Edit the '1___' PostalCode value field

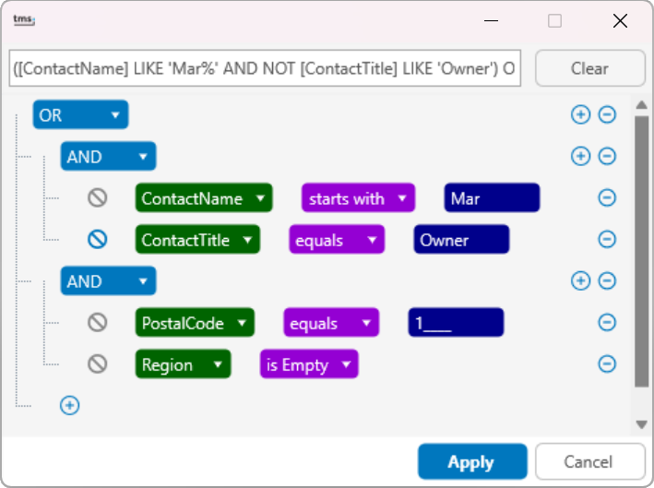point(456,323)
